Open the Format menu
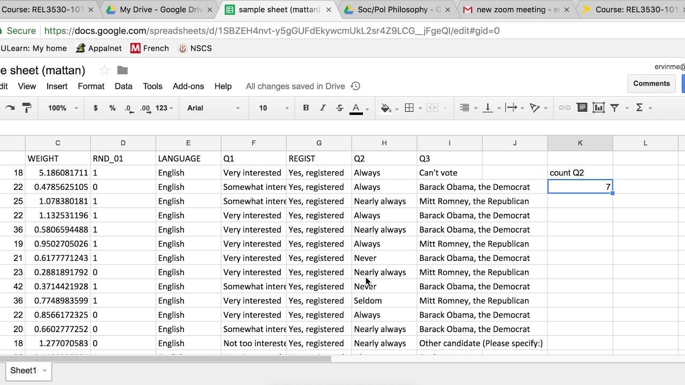 pyautogui.click(x=91, y=86)
